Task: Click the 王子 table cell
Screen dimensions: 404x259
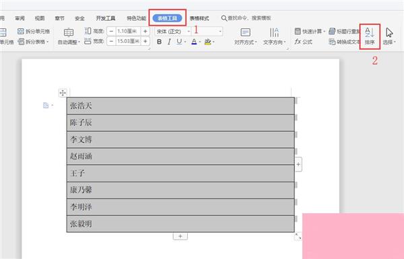Action: (x=180, y=174)
